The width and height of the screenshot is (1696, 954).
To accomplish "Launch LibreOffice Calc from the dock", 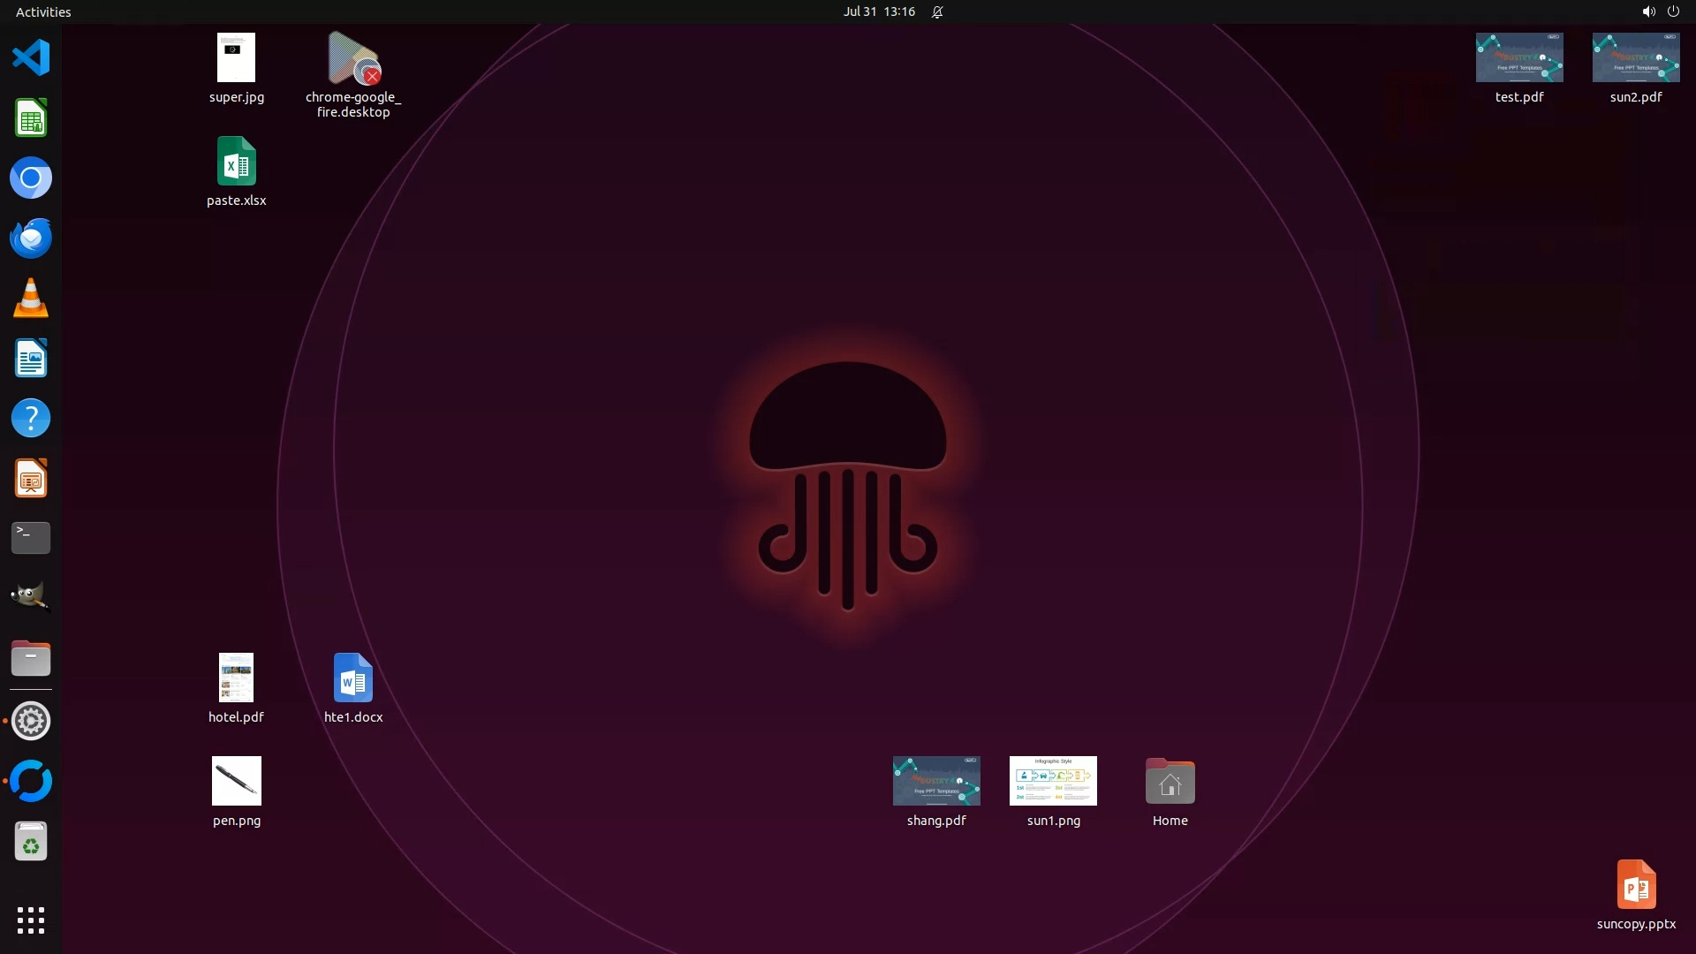I will point(31,118).
